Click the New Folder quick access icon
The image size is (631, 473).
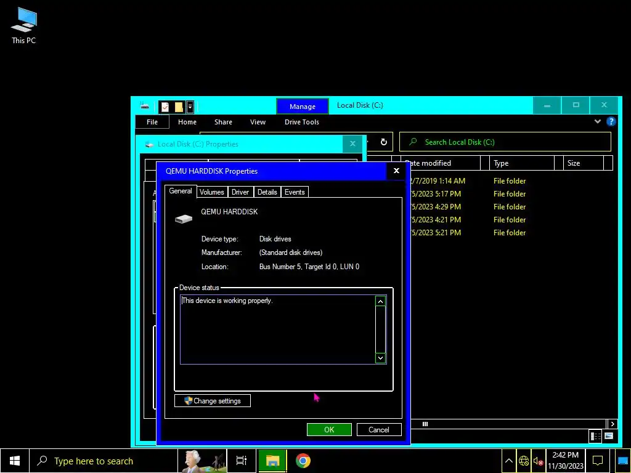point(179,107)
